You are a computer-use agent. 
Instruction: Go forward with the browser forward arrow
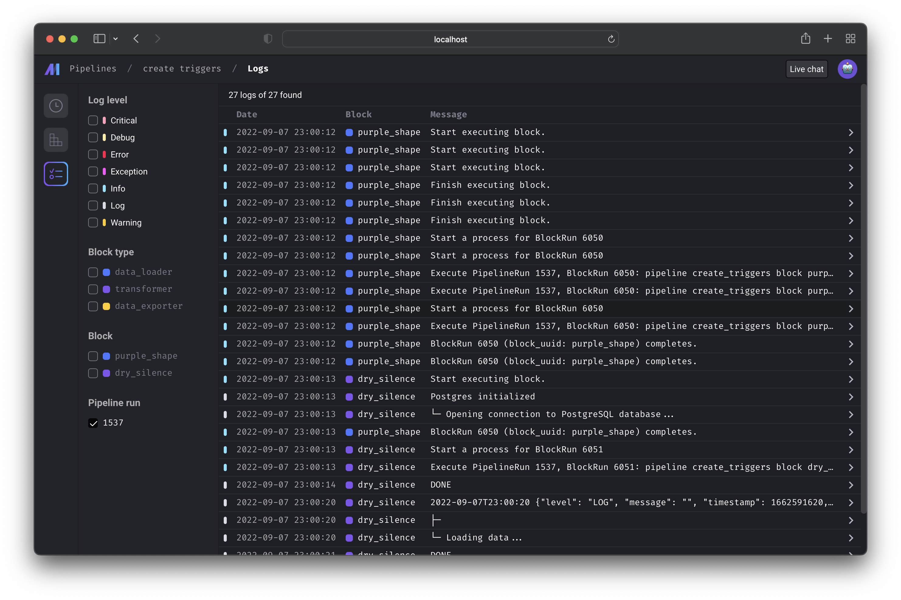pos(158,39)
